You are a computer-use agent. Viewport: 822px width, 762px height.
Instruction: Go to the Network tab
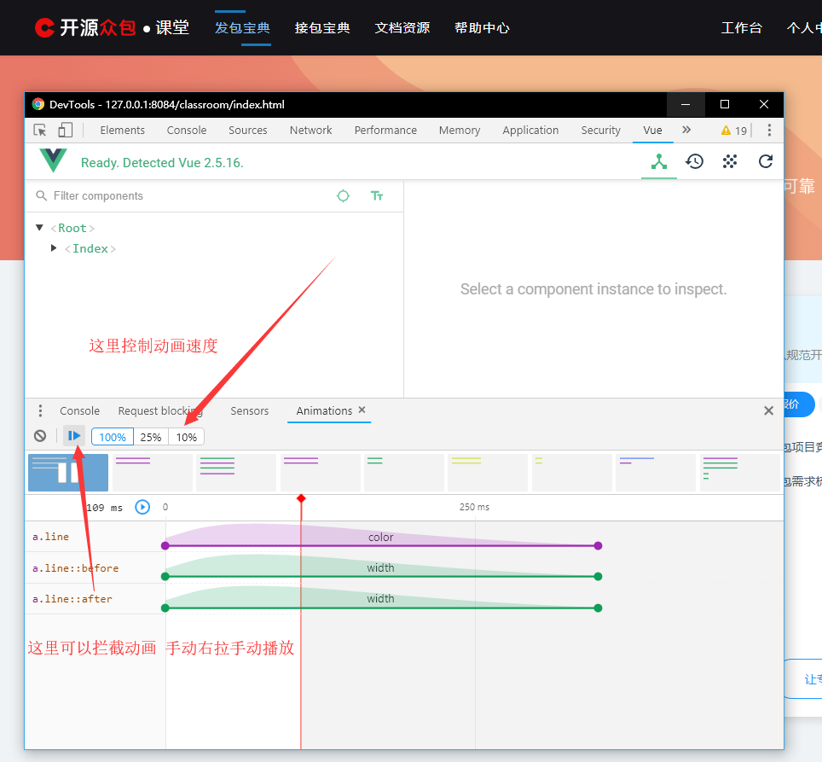click(x=311, y=130)
